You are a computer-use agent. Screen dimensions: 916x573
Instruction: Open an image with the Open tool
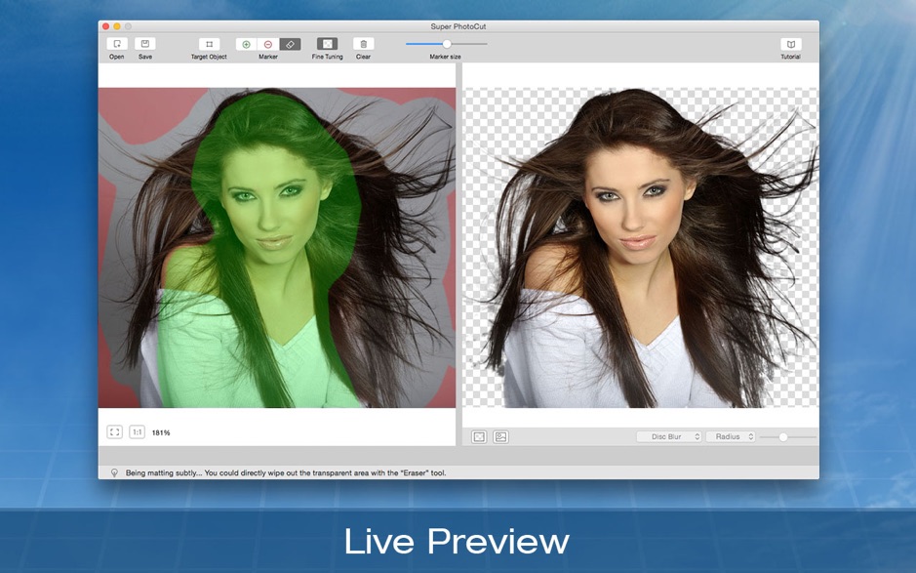click(116, 44)
